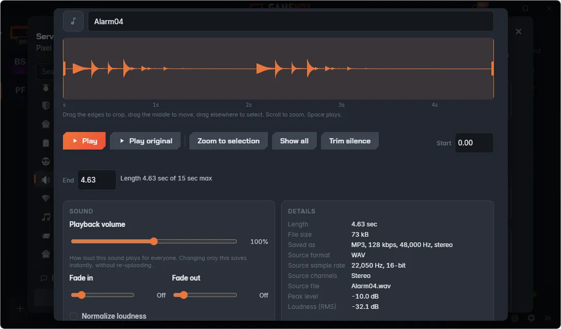Click the '100%' volume value
Viewport: 561px width, 329px height.
259,242
